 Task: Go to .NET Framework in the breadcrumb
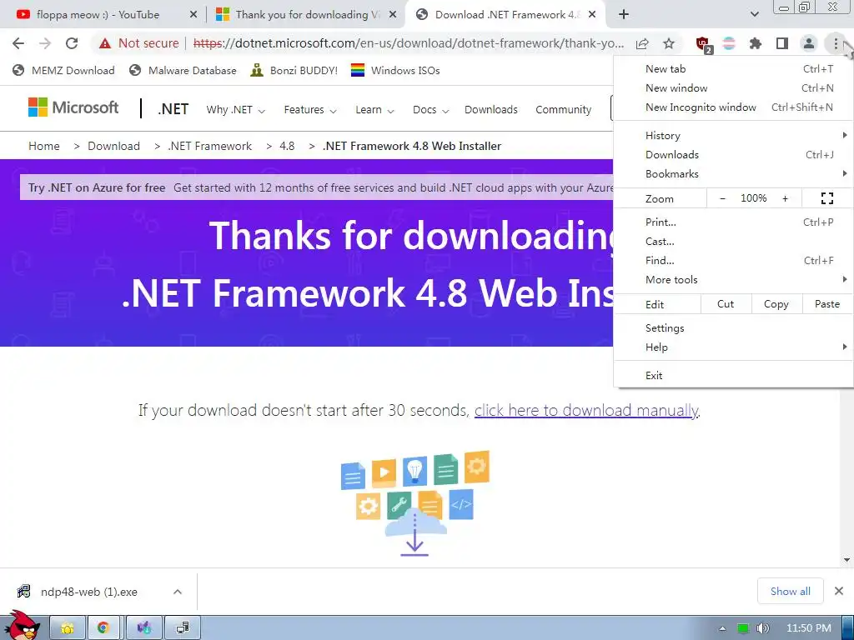click(210, 146)
